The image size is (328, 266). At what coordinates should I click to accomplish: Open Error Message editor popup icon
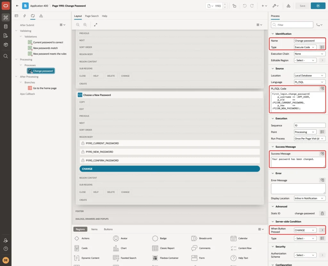(x=322, y=180)
